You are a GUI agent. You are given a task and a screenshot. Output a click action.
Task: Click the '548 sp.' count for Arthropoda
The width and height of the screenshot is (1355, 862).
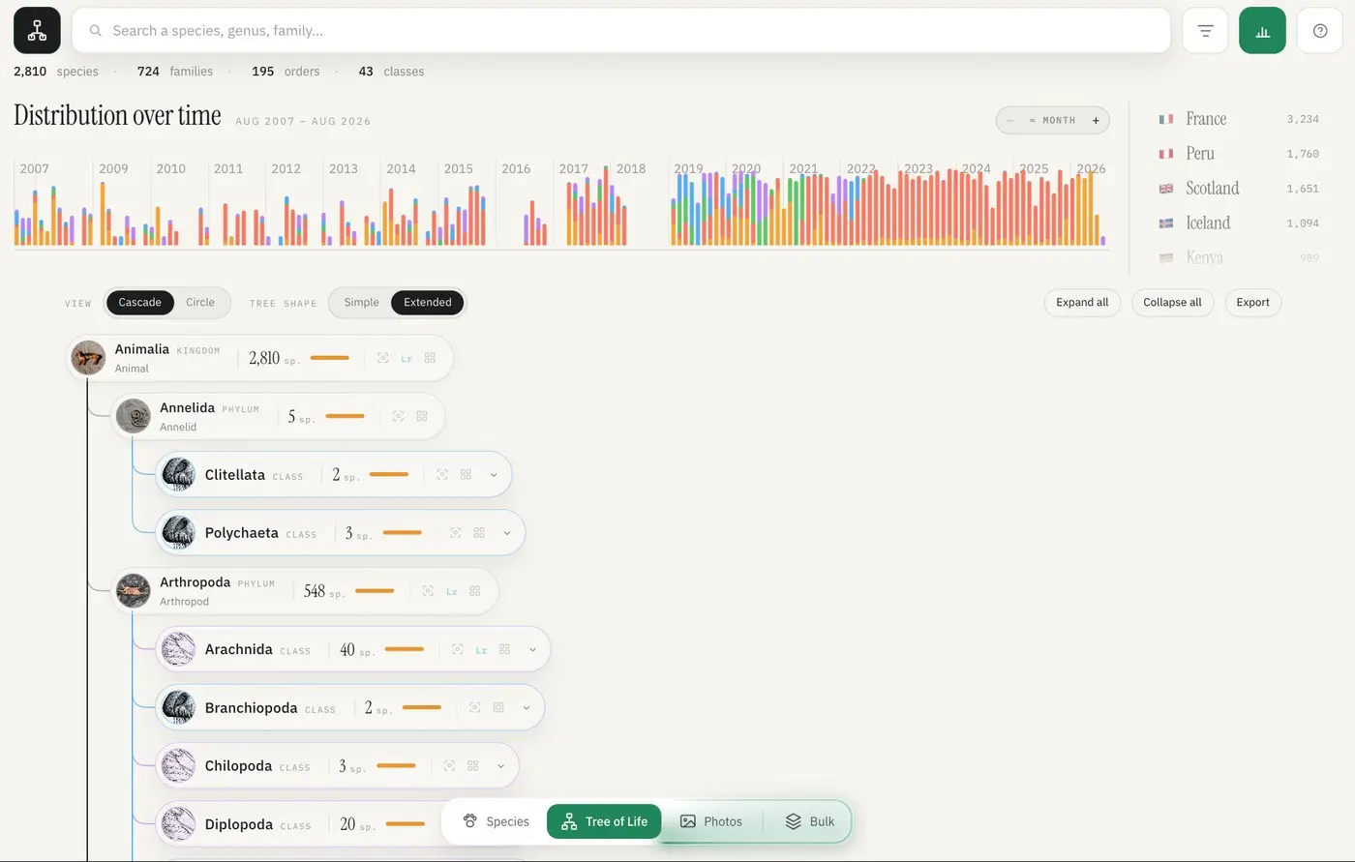(323, 591)
